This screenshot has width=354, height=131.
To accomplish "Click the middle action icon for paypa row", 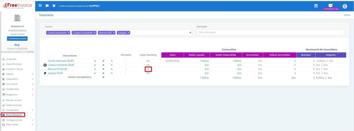I will coord(103,73).
